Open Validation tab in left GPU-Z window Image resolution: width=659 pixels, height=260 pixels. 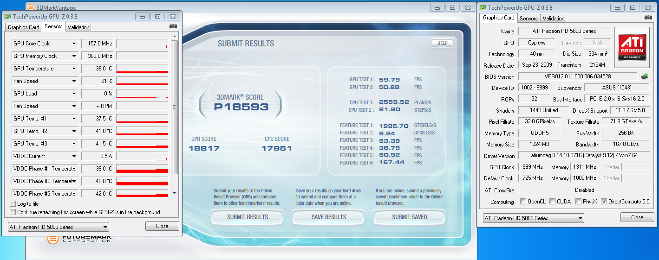pos(78,27)
